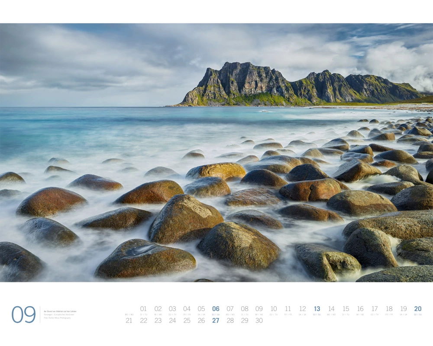Select date 01 in the calendar

tap(143, 309)
